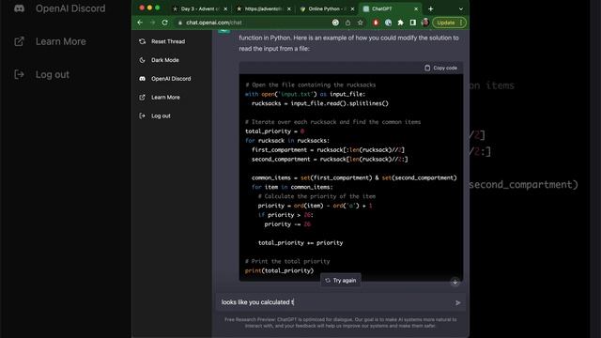
Task: Click the Discord icon in background window
Action: [19, 8]
